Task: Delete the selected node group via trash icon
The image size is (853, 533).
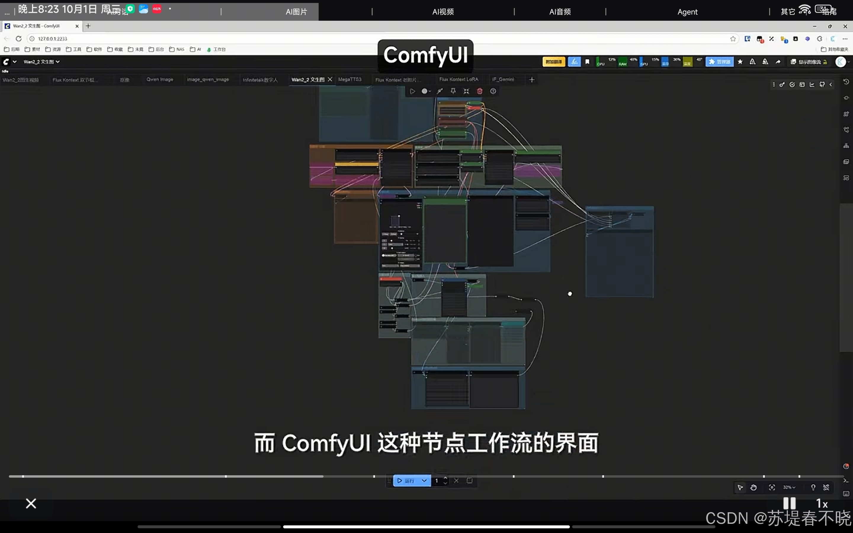Action: 480,91
